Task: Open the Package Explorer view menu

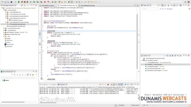Action: coord(31,5)
